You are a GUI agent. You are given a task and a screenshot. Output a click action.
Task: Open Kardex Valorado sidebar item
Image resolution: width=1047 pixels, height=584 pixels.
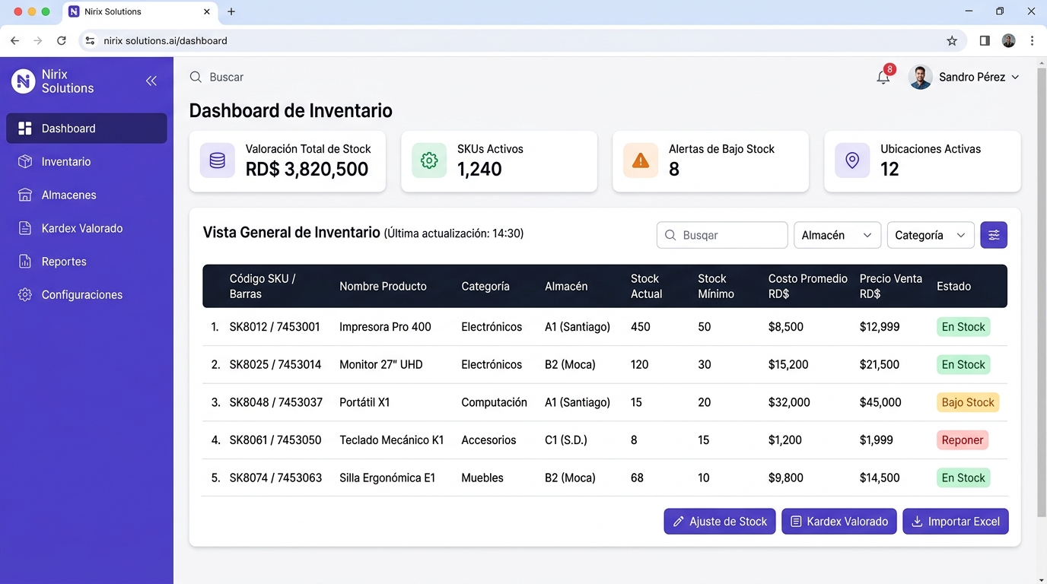click(x=87, y=228)
